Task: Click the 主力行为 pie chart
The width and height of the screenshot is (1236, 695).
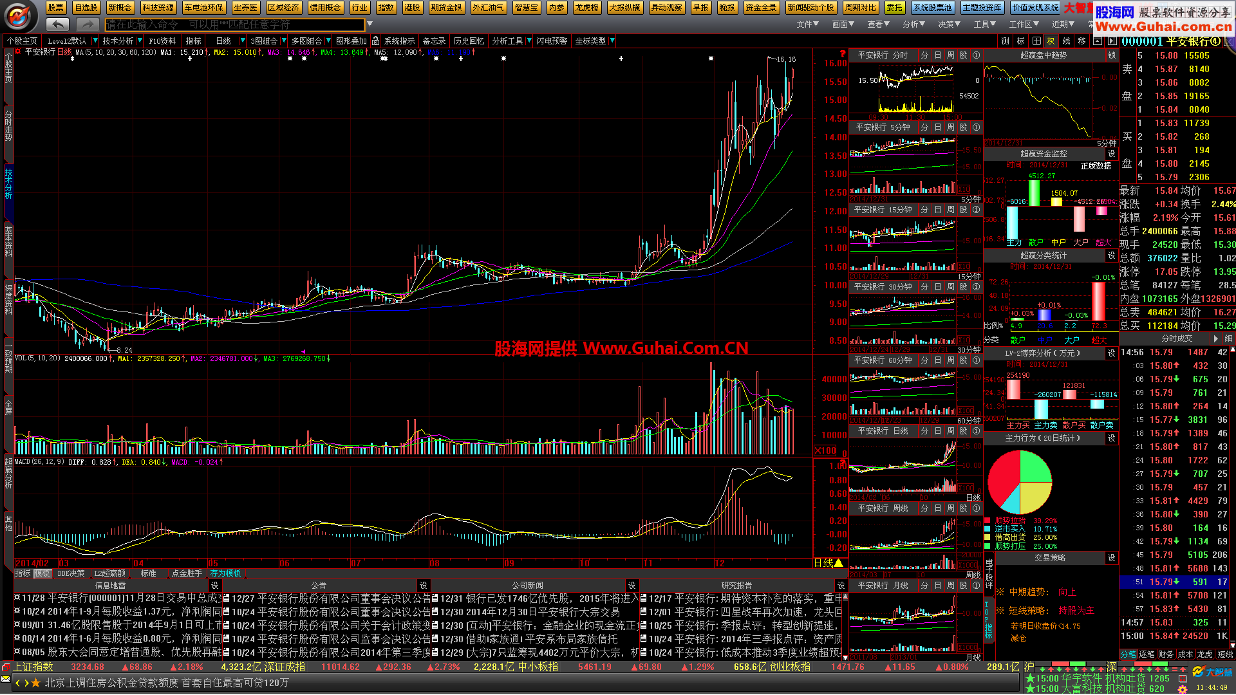Action: 1020,482
